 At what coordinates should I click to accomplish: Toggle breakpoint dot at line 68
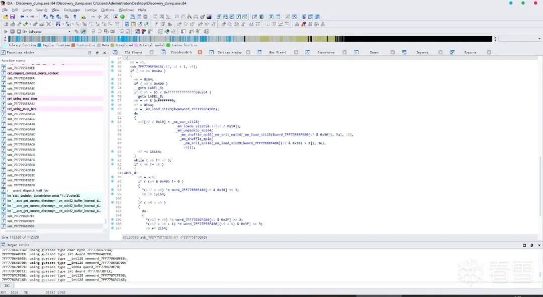tap(112, 62)
